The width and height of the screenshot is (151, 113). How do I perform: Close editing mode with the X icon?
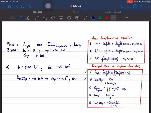click(141, 6)
